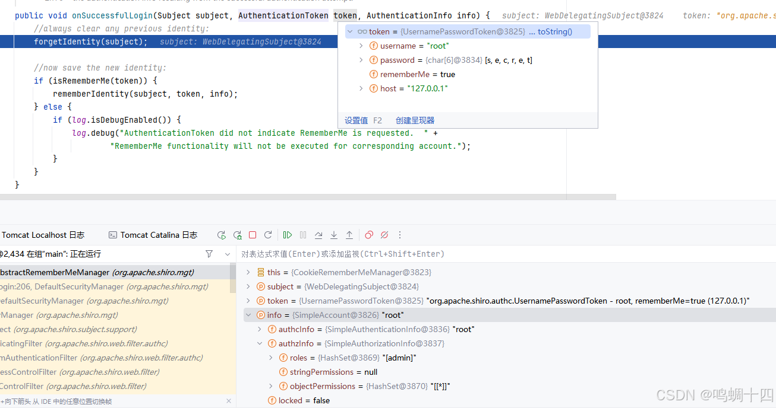Click the rememberMe field icon in popup
This screenshot has width=776, height=408.
click(374, 74)
